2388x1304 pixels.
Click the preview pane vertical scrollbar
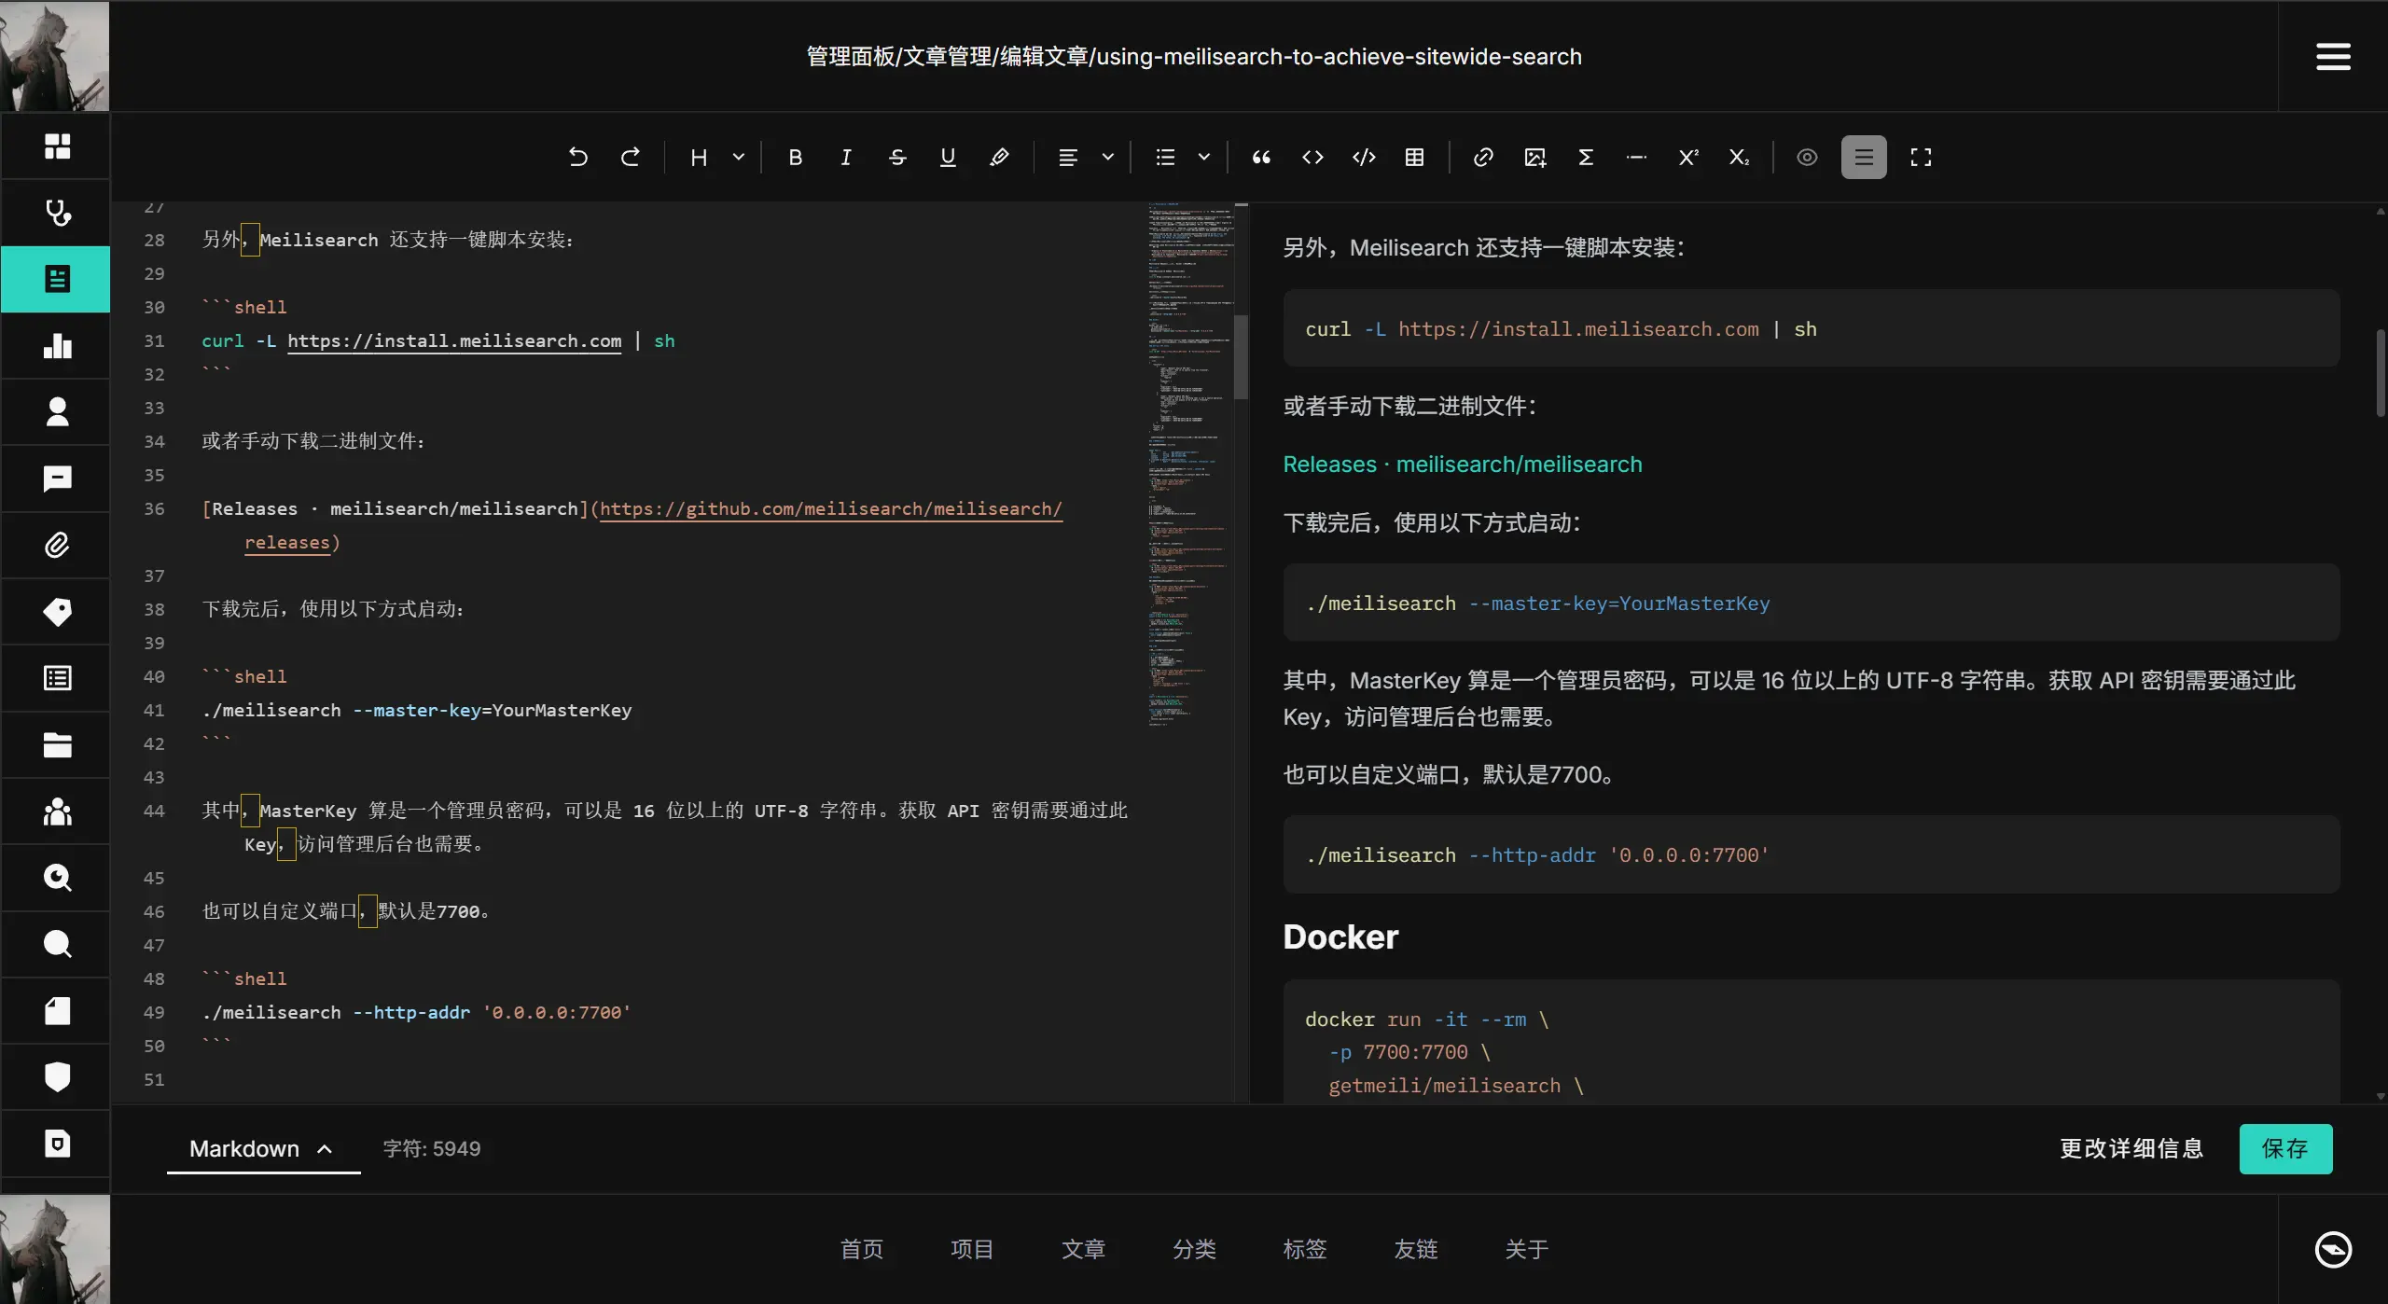coord(2380,373)
